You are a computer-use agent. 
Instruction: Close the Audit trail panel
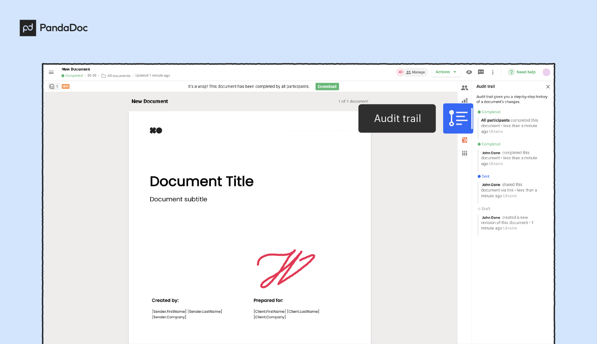tap(548, 86)
